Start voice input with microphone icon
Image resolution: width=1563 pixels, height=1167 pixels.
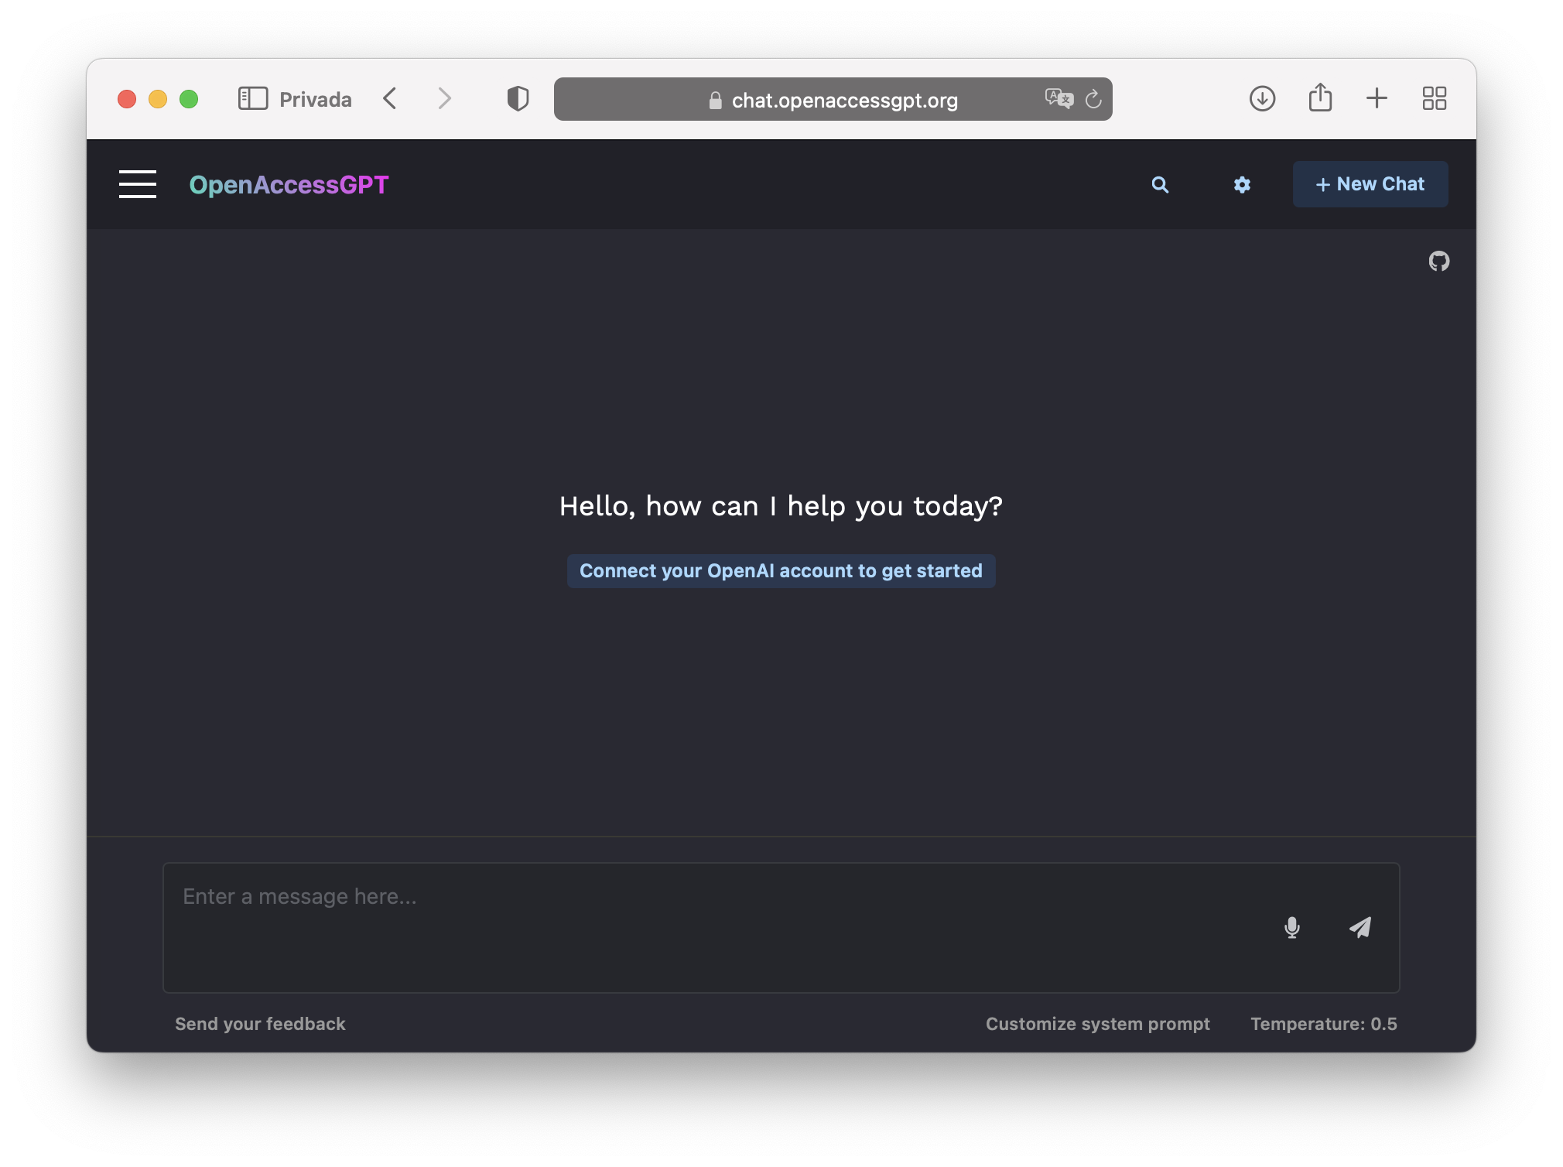1292,927
